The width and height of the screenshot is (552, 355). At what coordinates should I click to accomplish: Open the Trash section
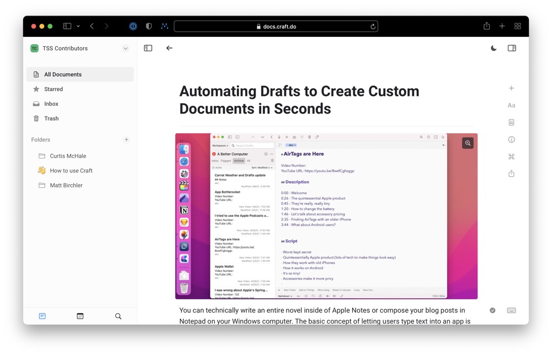pyautogui.click(x=80, y=119)
